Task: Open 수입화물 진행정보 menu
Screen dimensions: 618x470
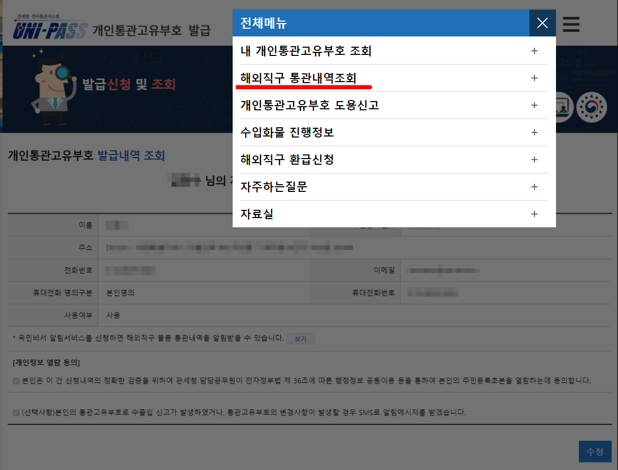Action: point(394,132)
